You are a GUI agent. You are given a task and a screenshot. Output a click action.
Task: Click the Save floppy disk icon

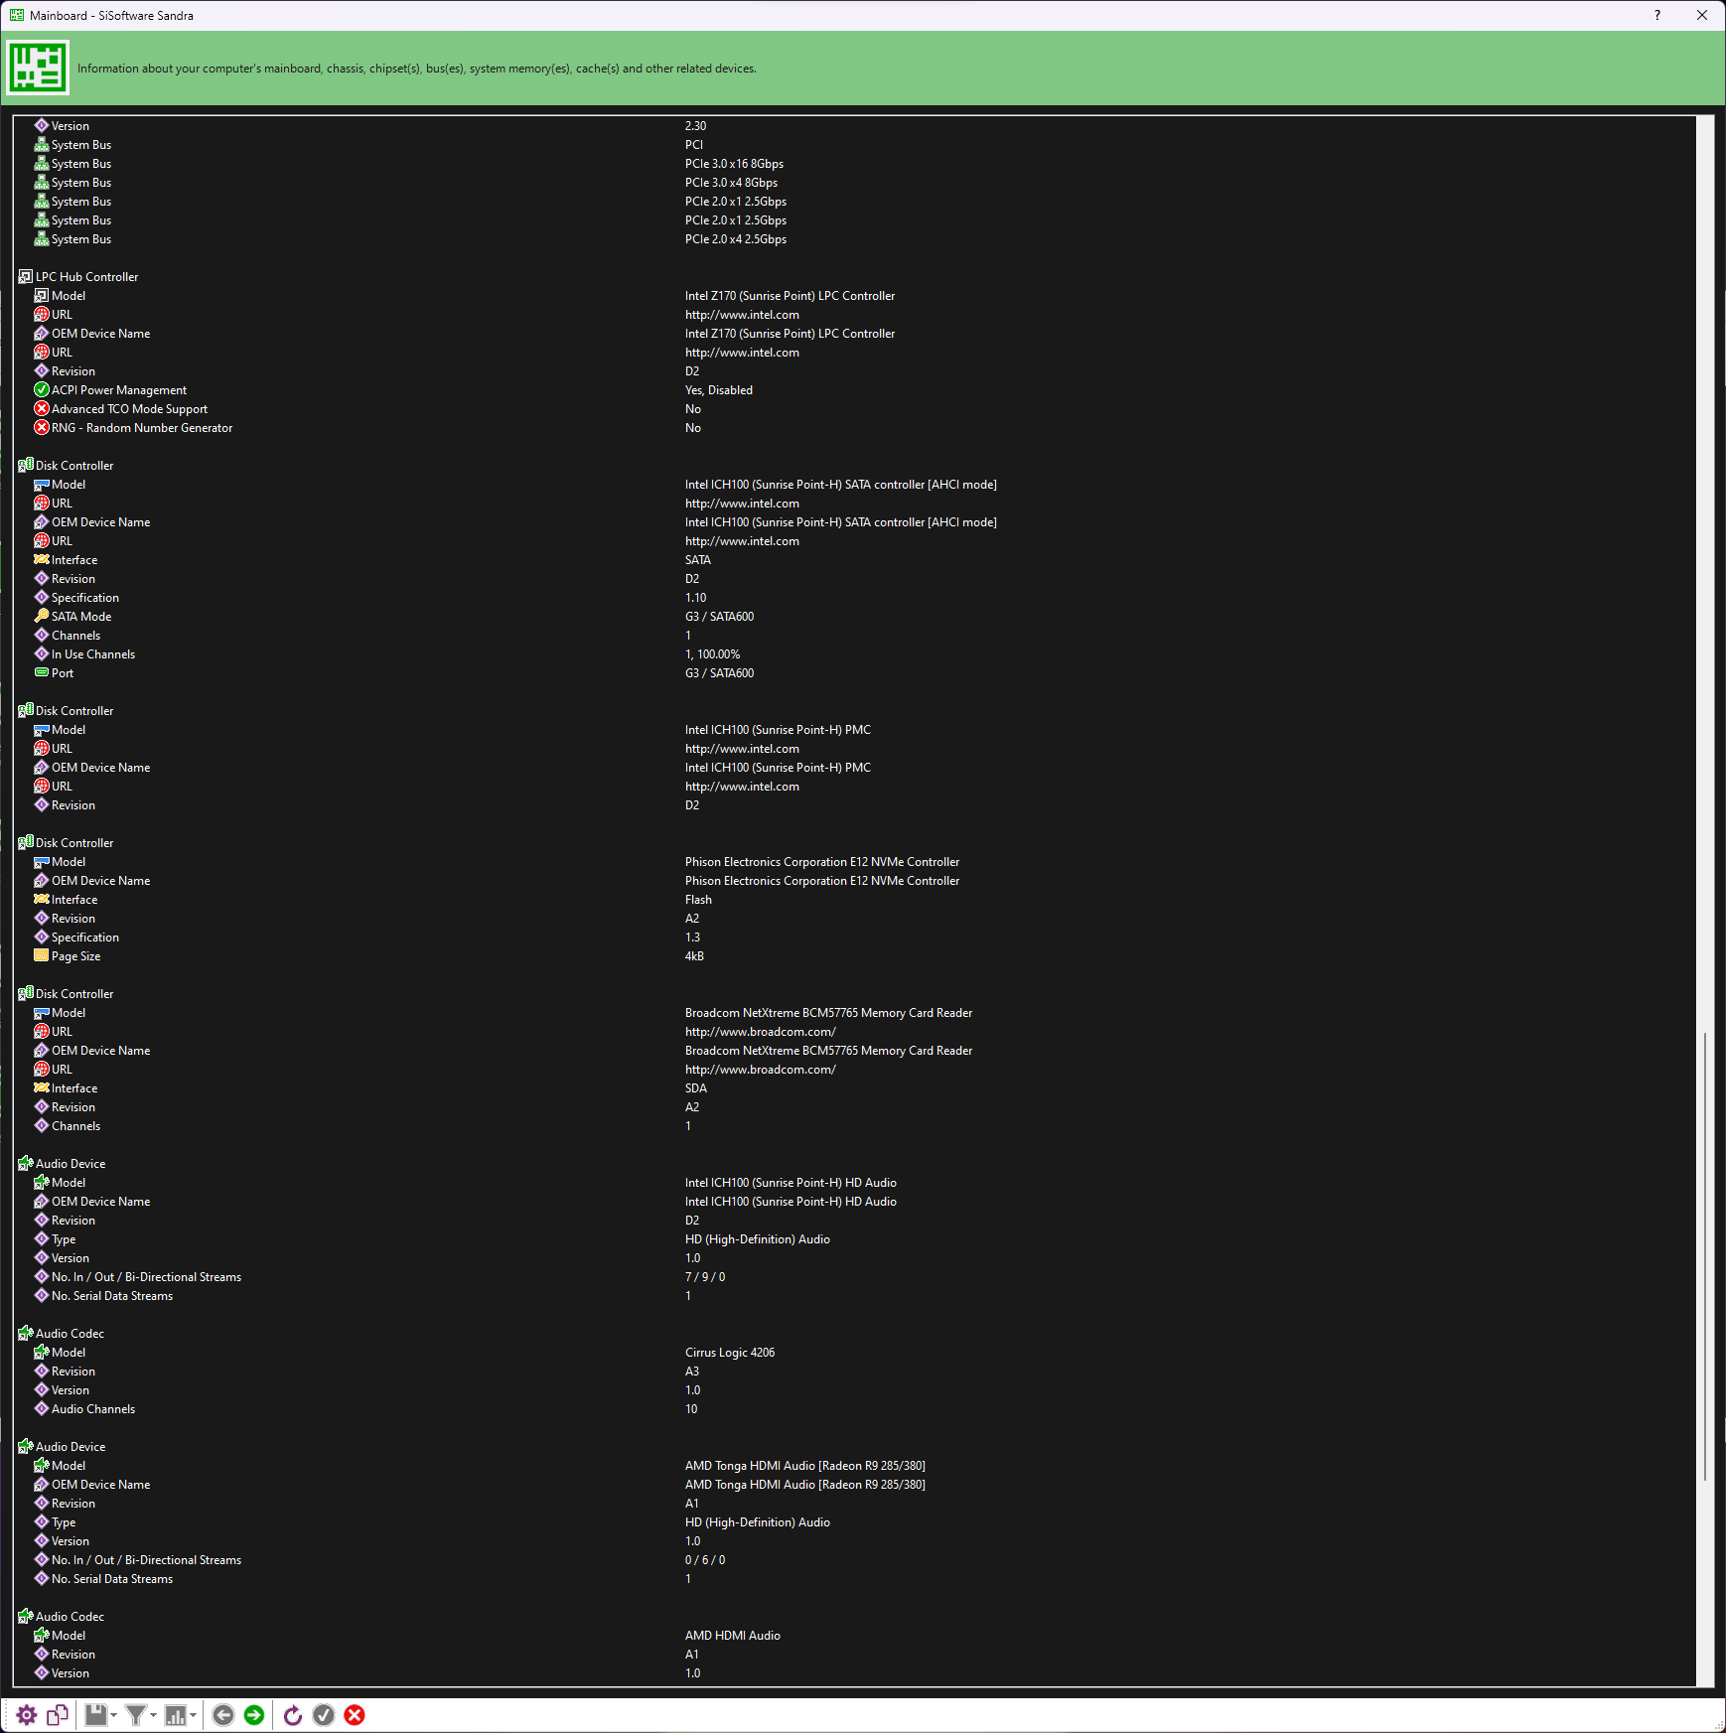(95, 1715)
